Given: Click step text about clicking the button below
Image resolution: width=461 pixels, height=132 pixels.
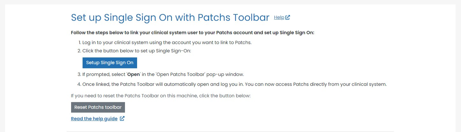Looking at the screenshot, I should (x=137, y=51).
